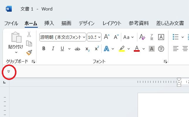
Task: Click the 貼り付け paste clipboard icon
Action: tap(16, 37)
